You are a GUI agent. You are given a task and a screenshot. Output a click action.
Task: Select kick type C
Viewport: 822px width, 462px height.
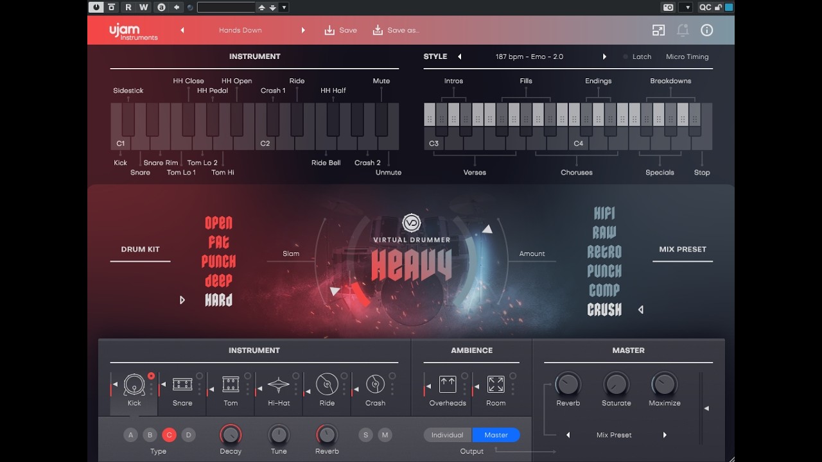pos(170,435)
